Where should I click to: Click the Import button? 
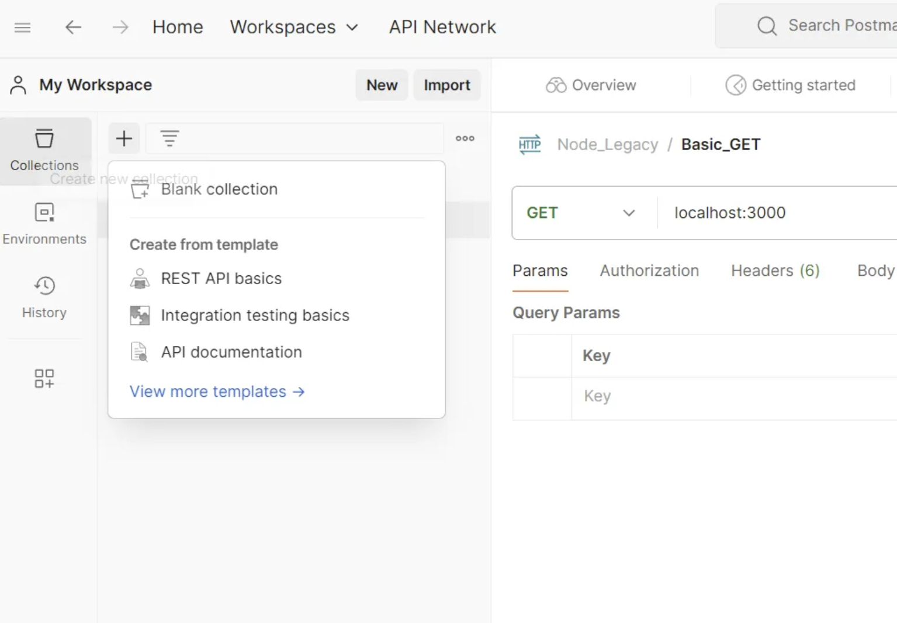point(447,85)
